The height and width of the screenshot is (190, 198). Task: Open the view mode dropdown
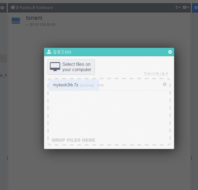coord(186,7)
